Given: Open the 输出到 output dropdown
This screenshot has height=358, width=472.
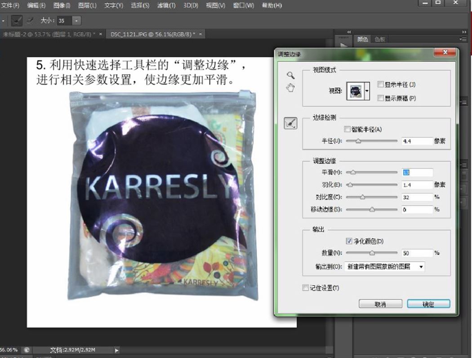Looking at the screenshot, I should [x=384, y=267].
